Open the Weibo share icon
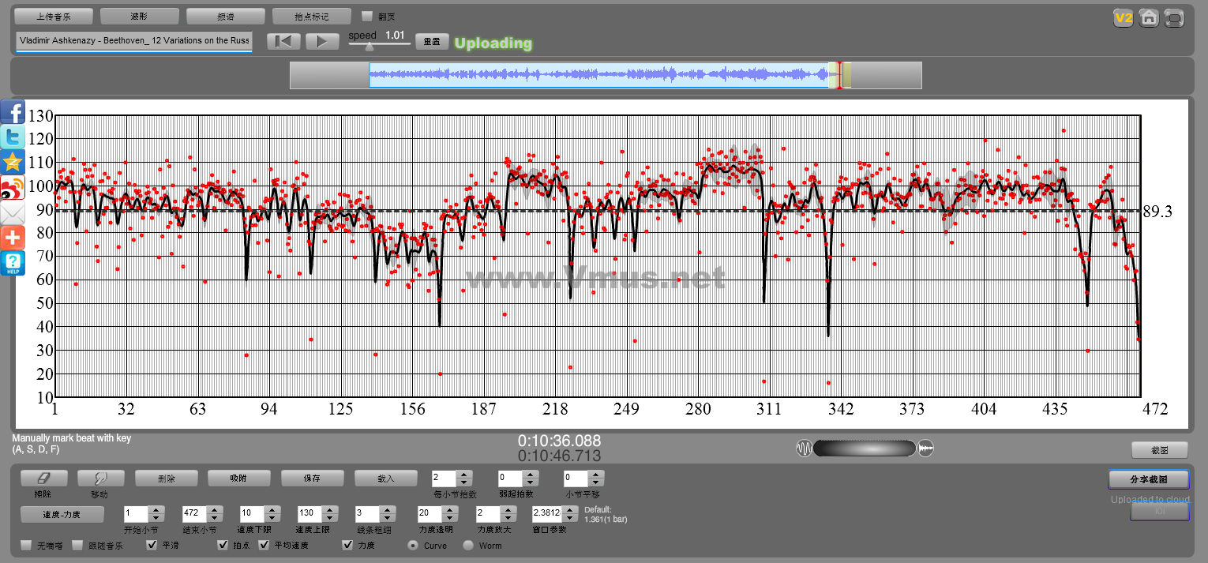Screen dimensions: 1208x563 [13, 188]
